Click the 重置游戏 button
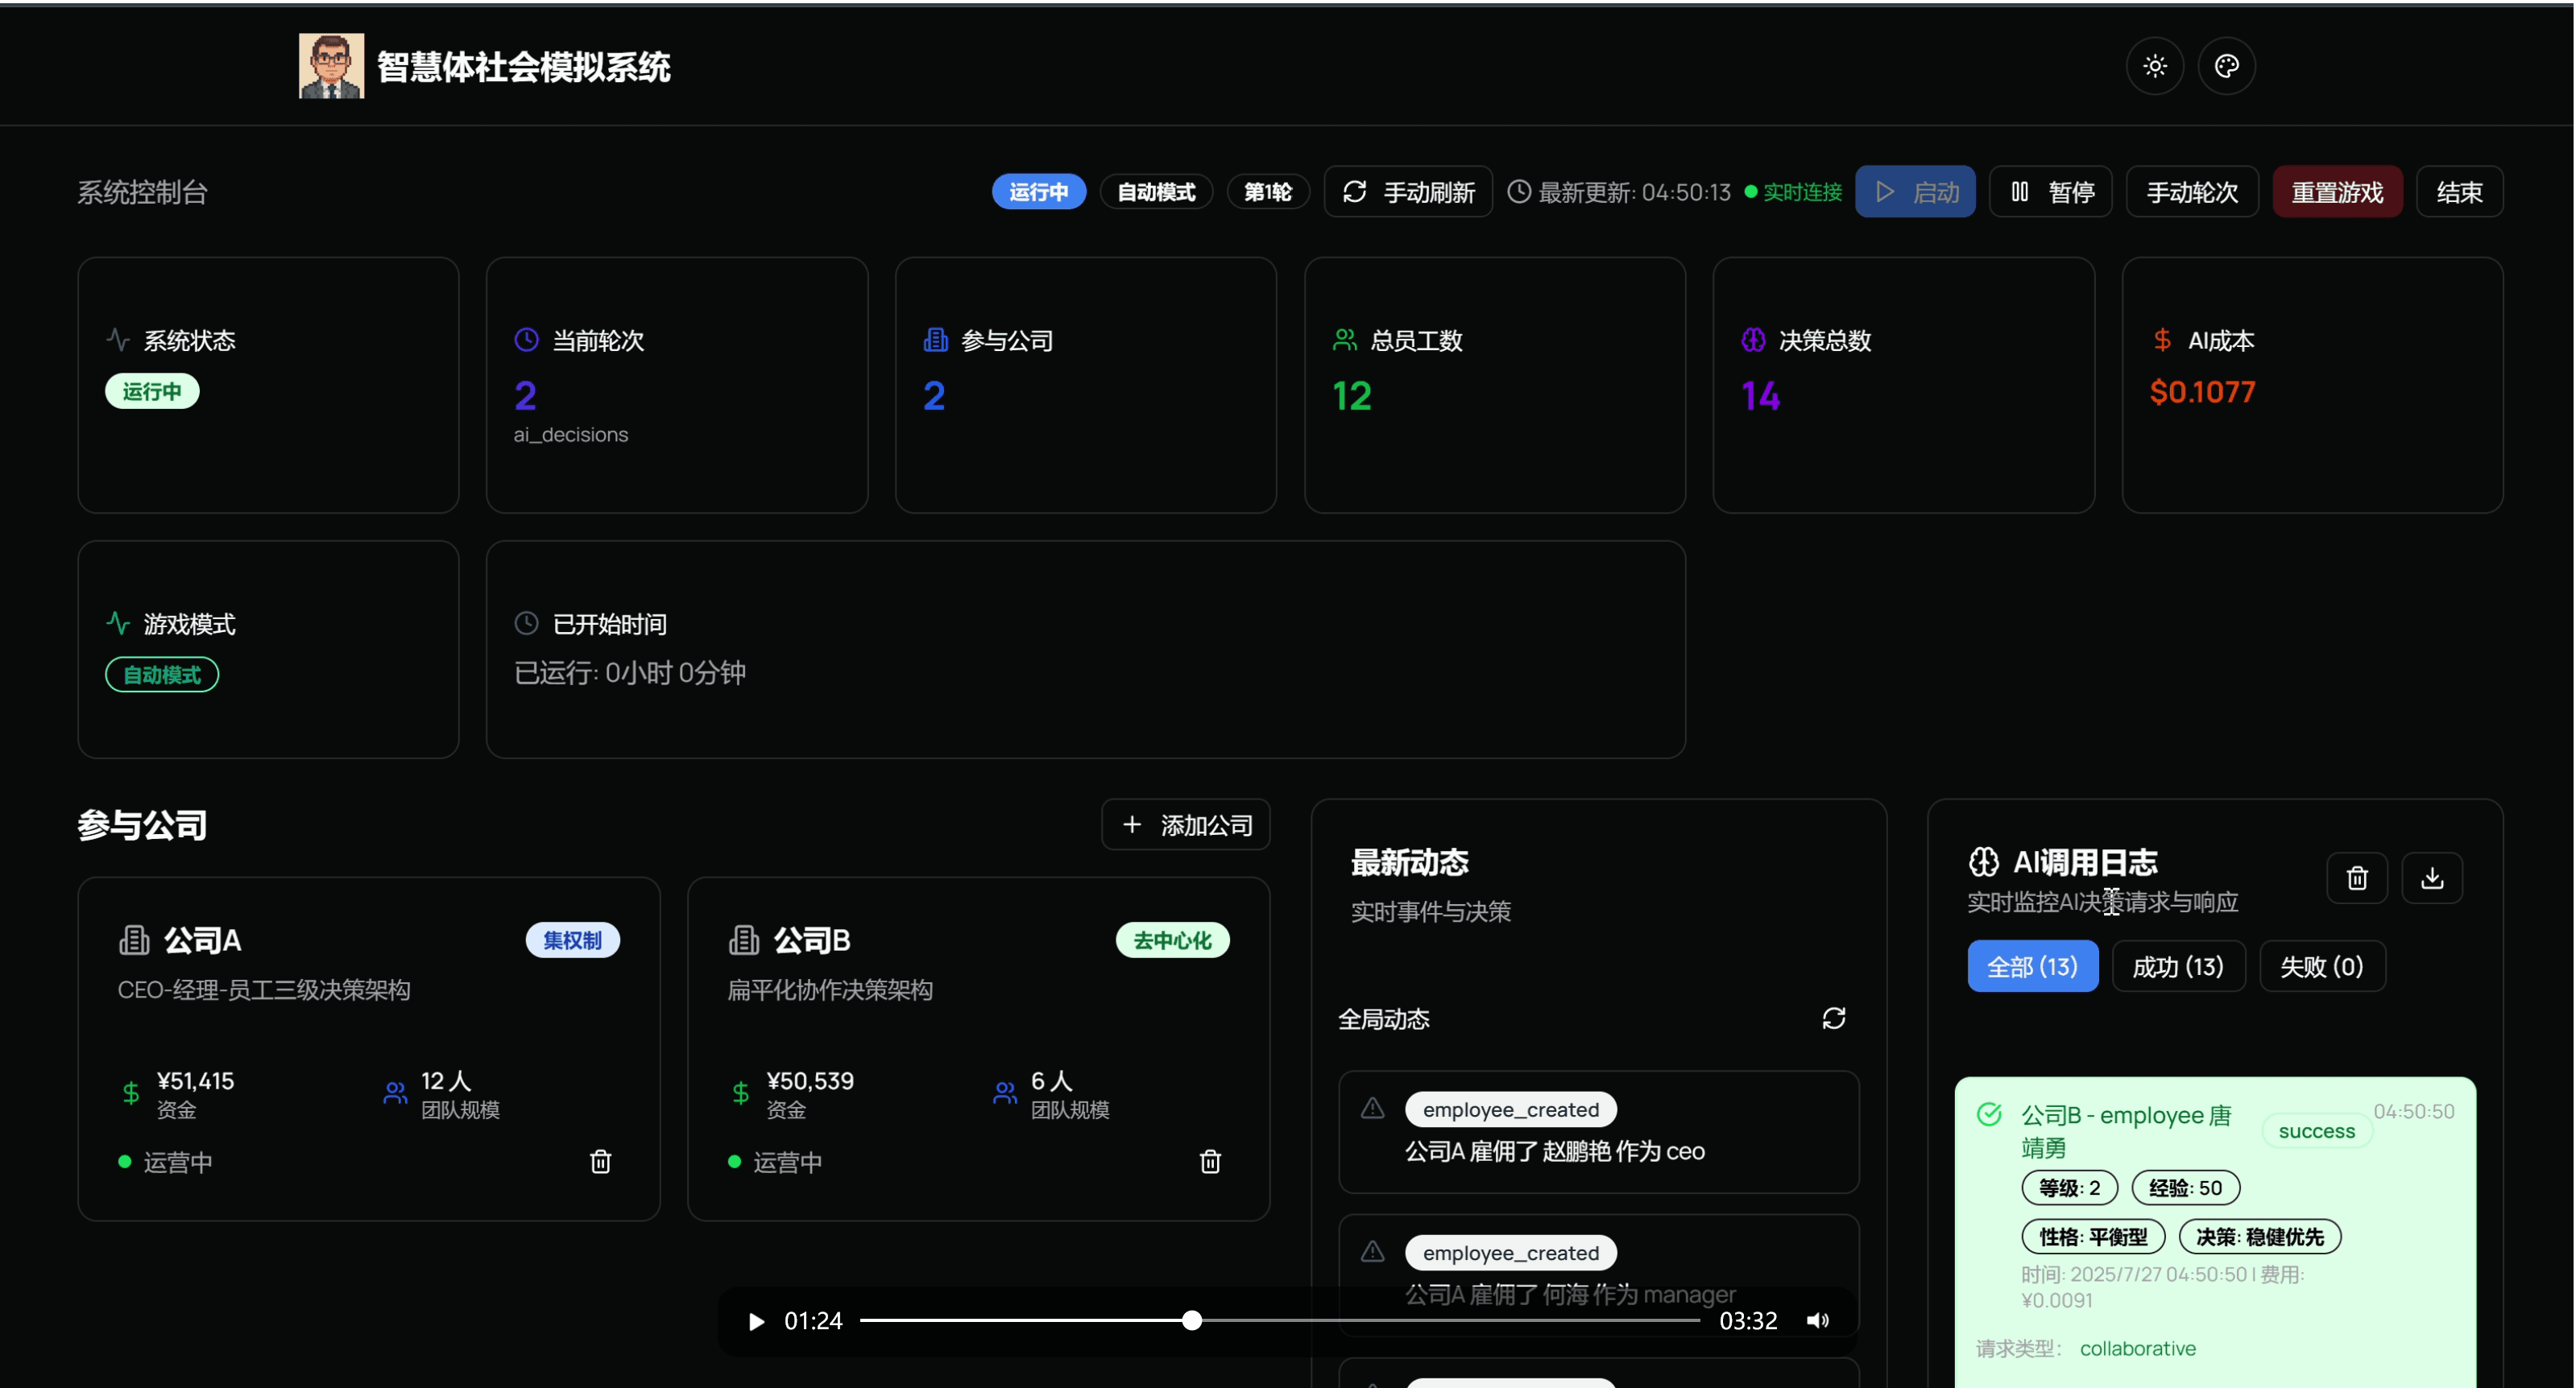Viewport: 2576px width, 1388px height. point(2337,192)
